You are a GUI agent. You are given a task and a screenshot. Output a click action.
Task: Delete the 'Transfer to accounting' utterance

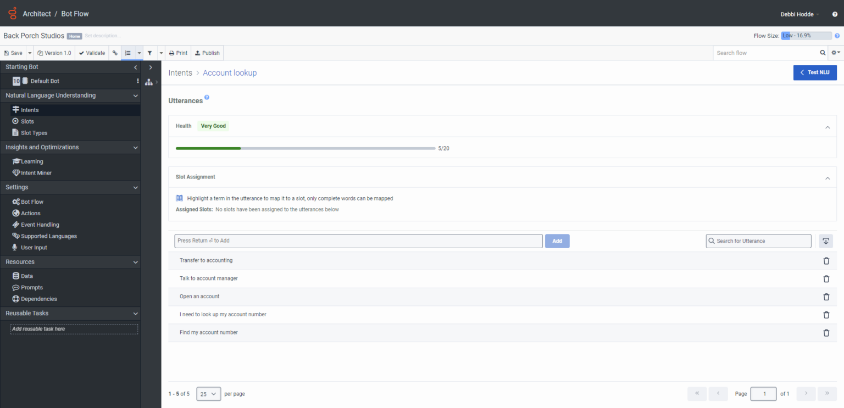pos(826,261)
